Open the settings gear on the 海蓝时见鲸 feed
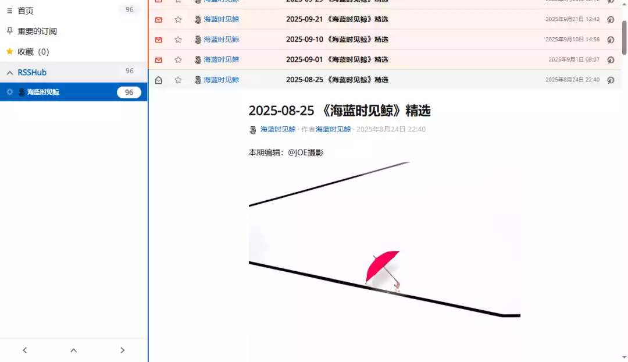The width and height of the screenshot is (628, 362). [x=9, y=92]
